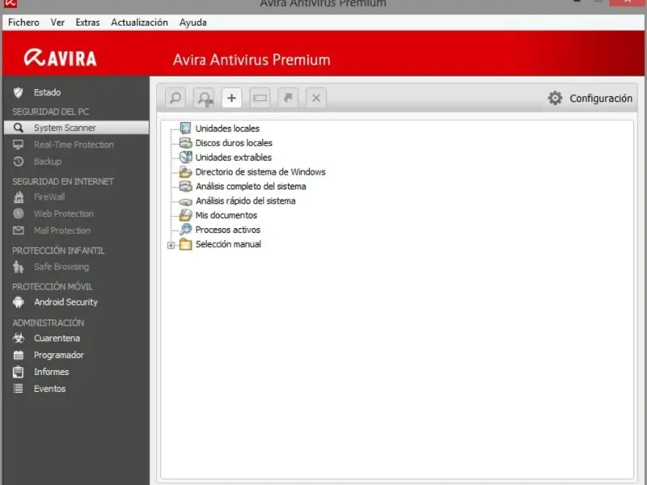The width and height of the screenshot is (647, 485).
Task: Open the Fichero menu
Action: 23,23
